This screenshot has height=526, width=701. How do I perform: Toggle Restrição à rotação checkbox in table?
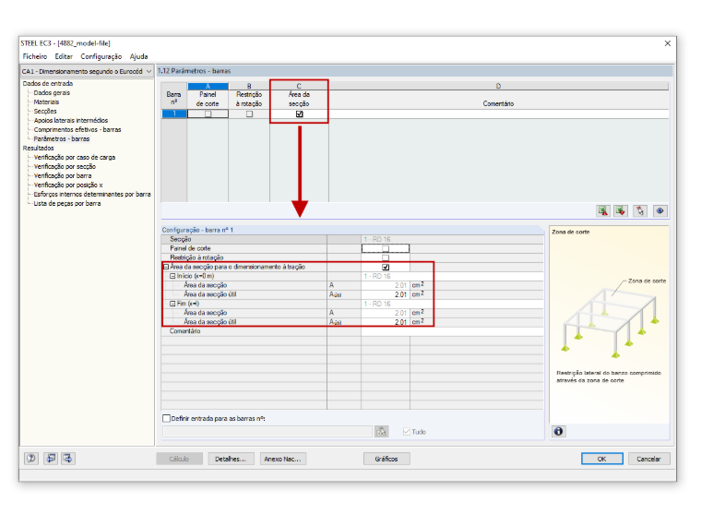[x=249, y=114]
